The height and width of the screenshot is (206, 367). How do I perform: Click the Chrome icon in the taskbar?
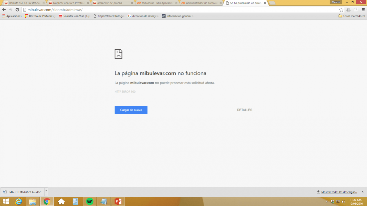47,201
